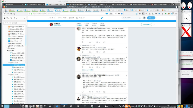This screenshot has width=193, height=108.
Task: Click the Twitter bird extension icon in the toolbar
Action: tap(159, 14)
